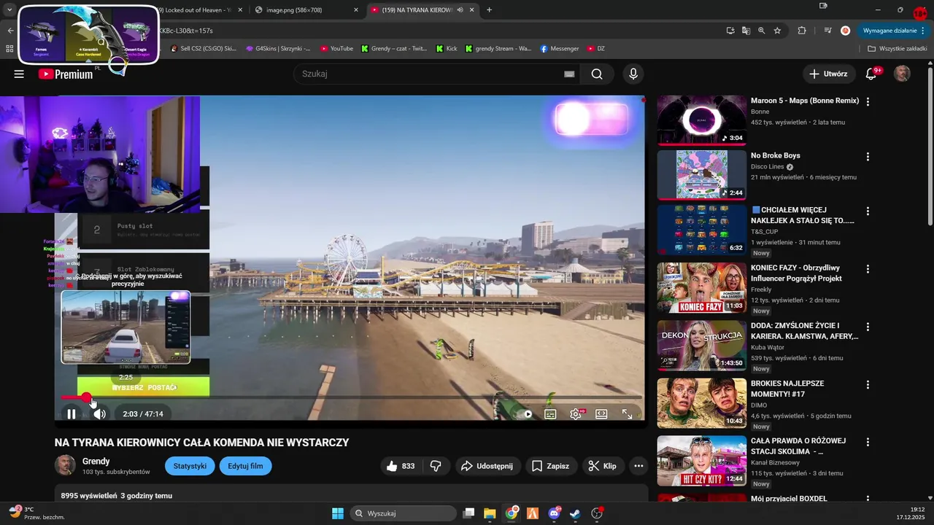
Task: Open options for CHCIAŁEM WIĘCEJ NAKLEJEK video
Action: tap(868, 211)
